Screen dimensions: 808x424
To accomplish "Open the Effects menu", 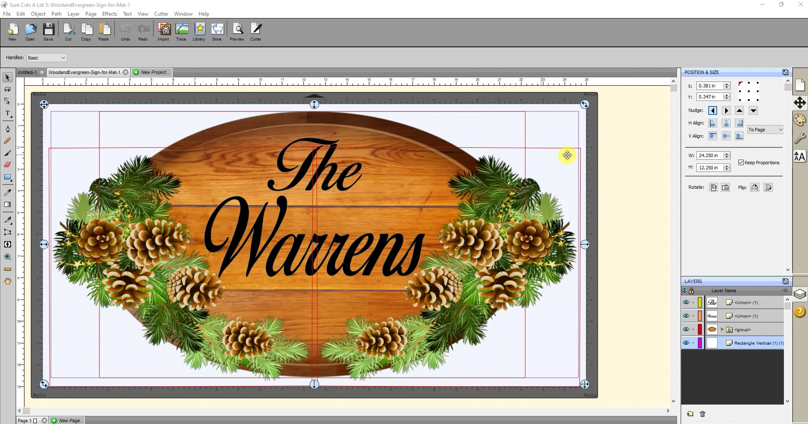I will tap(109, 14).
